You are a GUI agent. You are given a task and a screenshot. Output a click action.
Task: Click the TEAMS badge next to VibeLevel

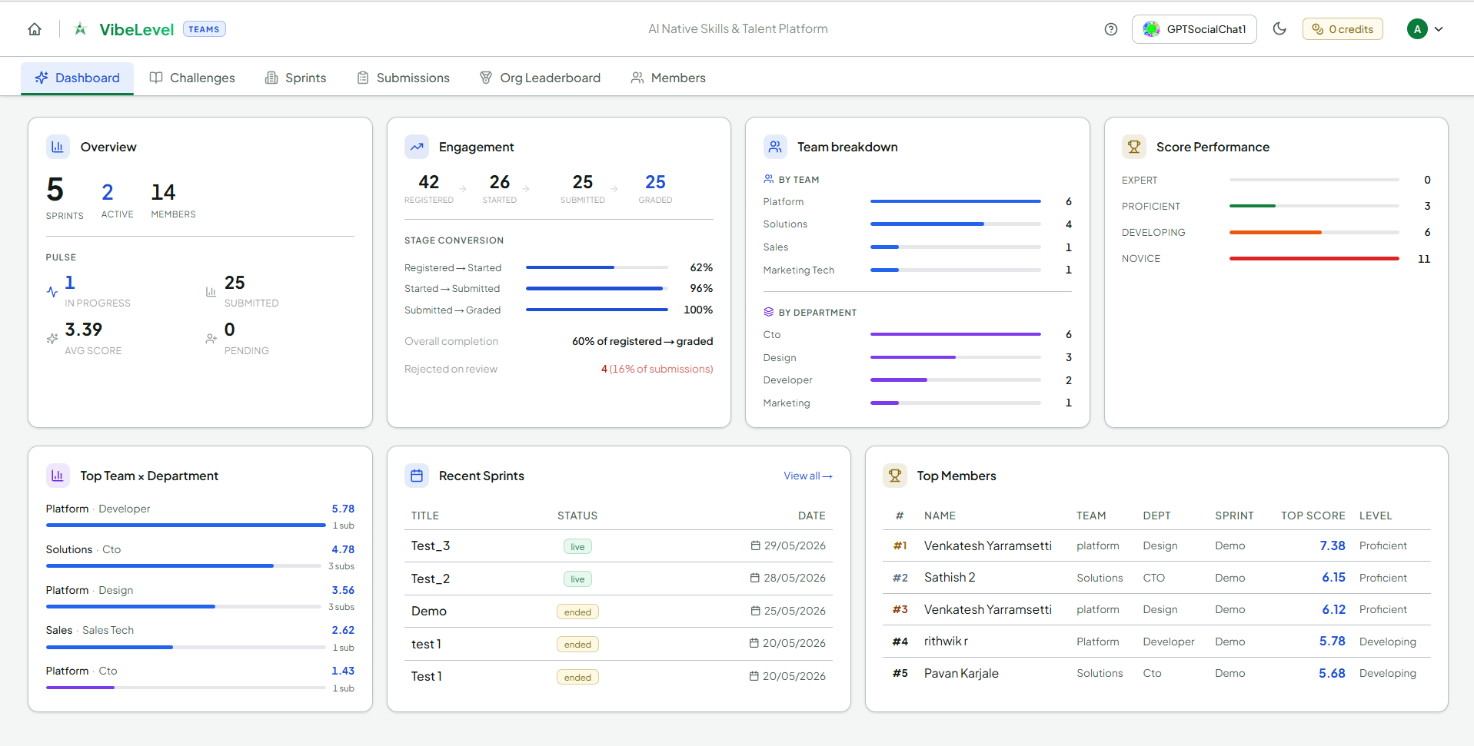coord(204,29)
